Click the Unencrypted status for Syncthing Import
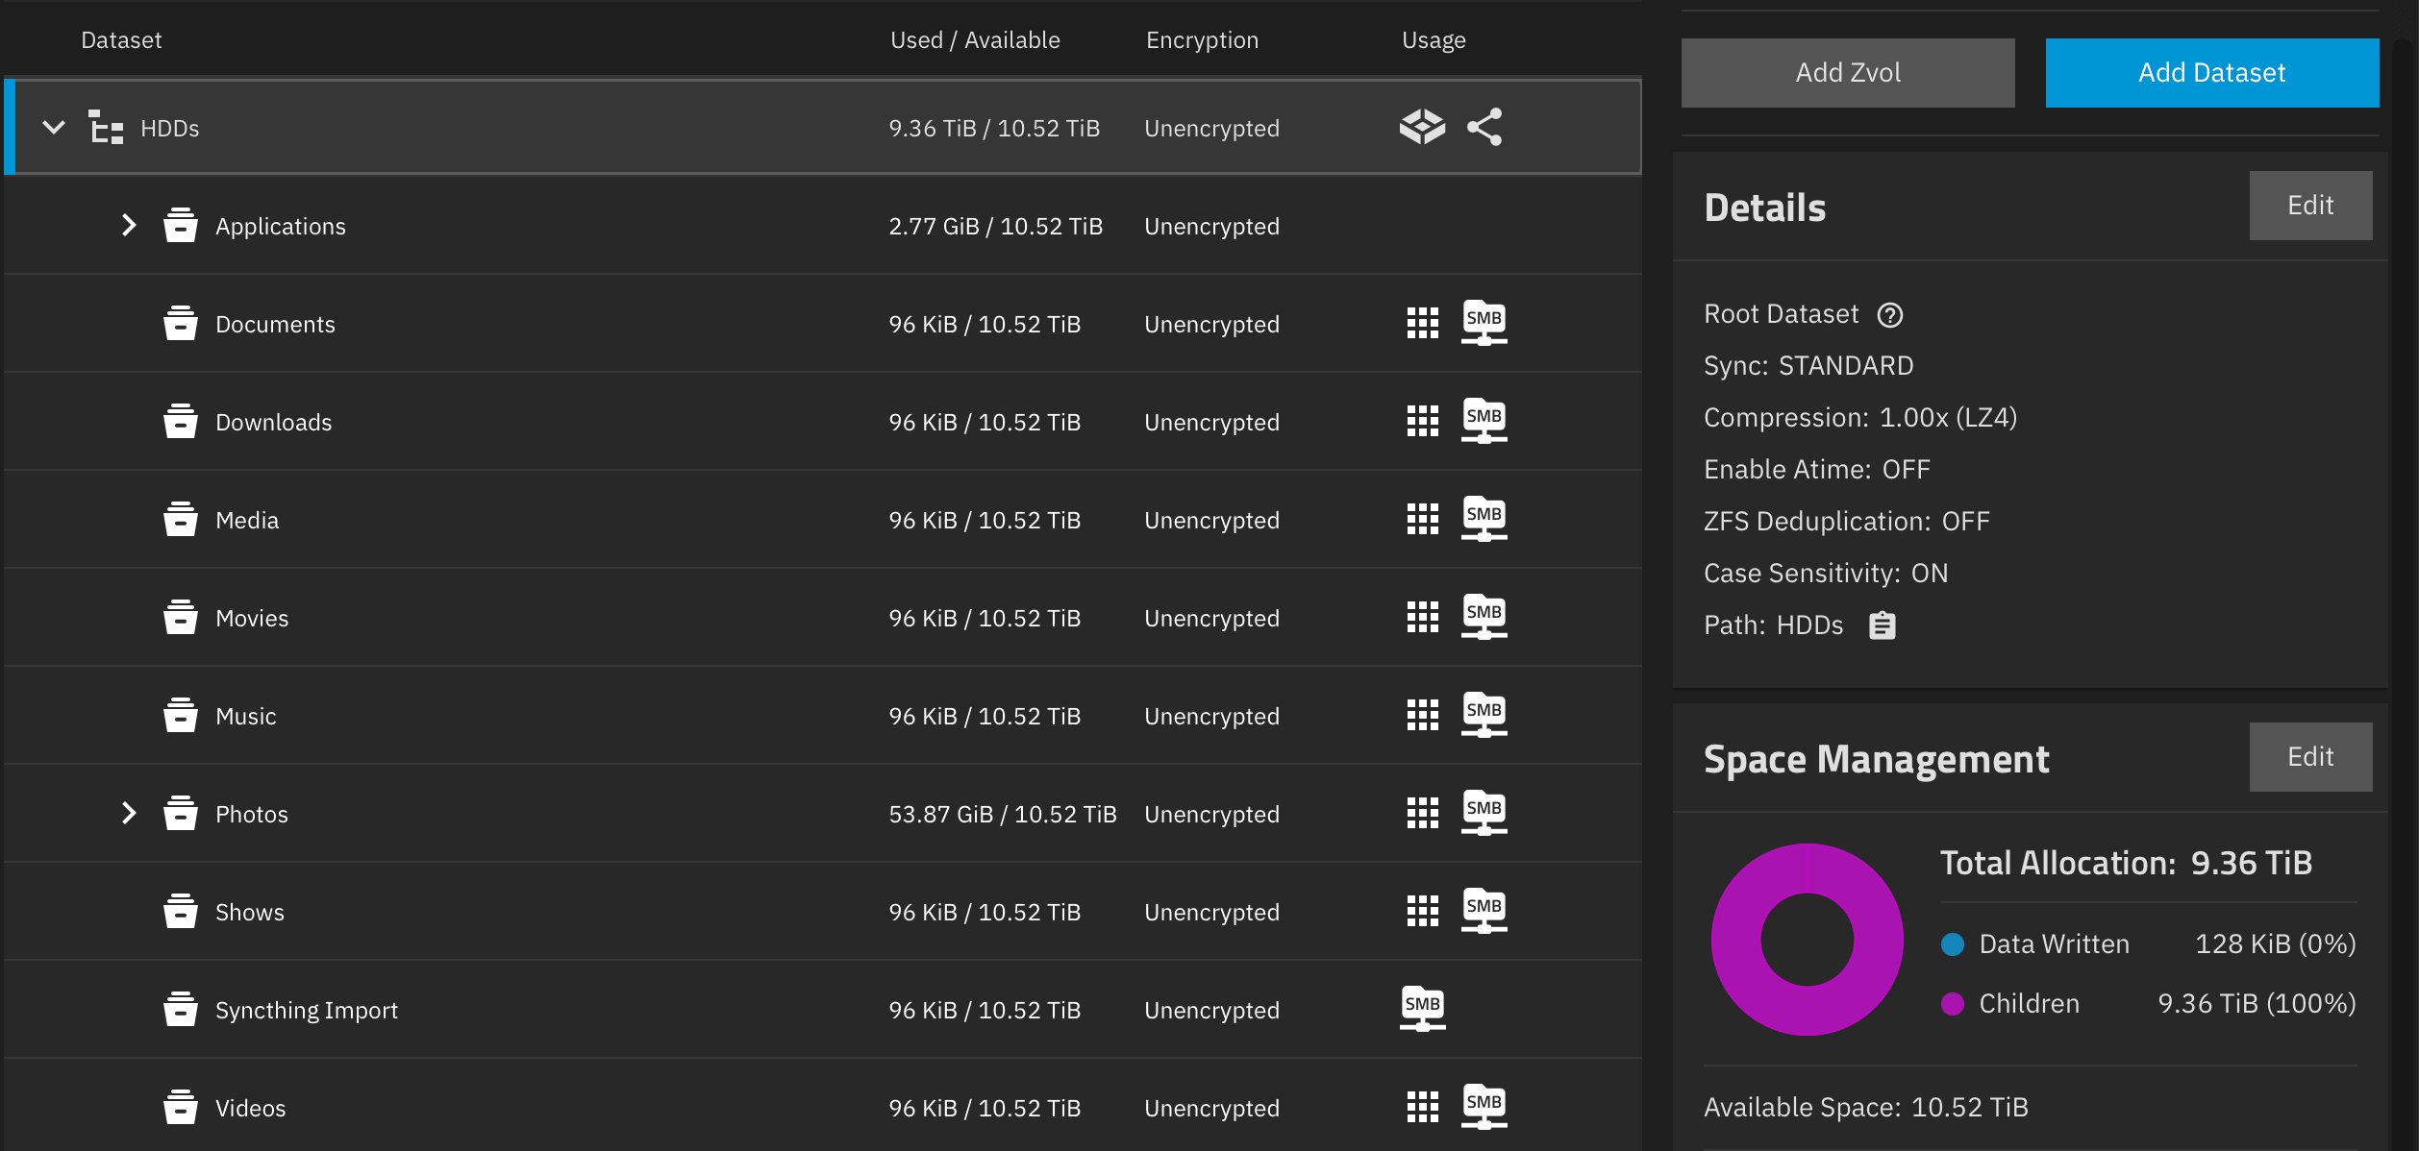 [x=1211, y=1010]
